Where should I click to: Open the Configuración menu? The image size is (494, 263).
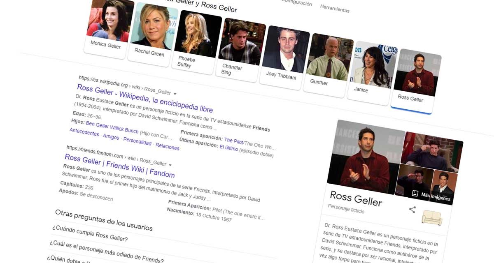[296, 3]
